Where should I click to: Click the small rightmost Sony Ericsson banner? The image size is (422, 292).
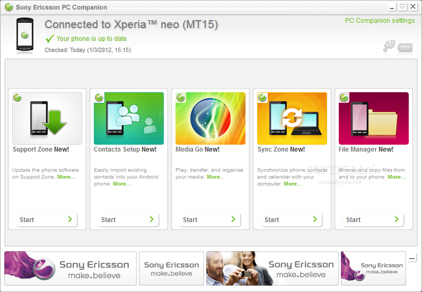[x=373, y=268]
